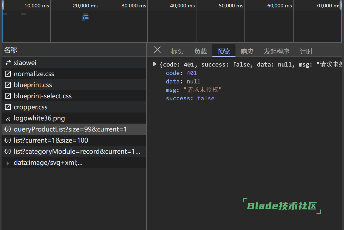This screenshot has width=344, height=230.
Task: Select the xiaowei request row
Action: tap(74, 63)
